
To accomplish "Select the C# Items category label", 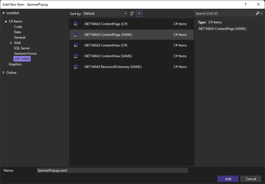I will tap(15, 21).
